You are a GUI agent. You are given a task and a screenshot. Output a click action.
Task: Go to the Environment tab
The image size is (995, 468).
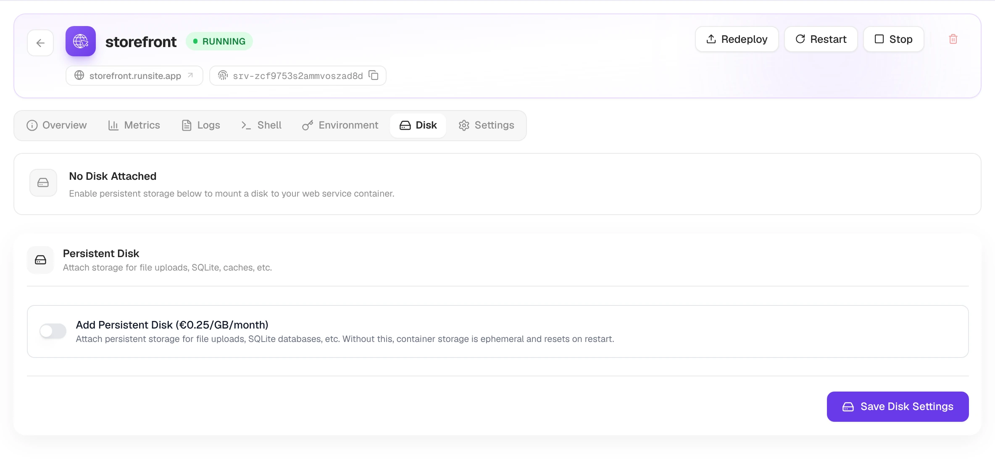(x=340, y=125)
